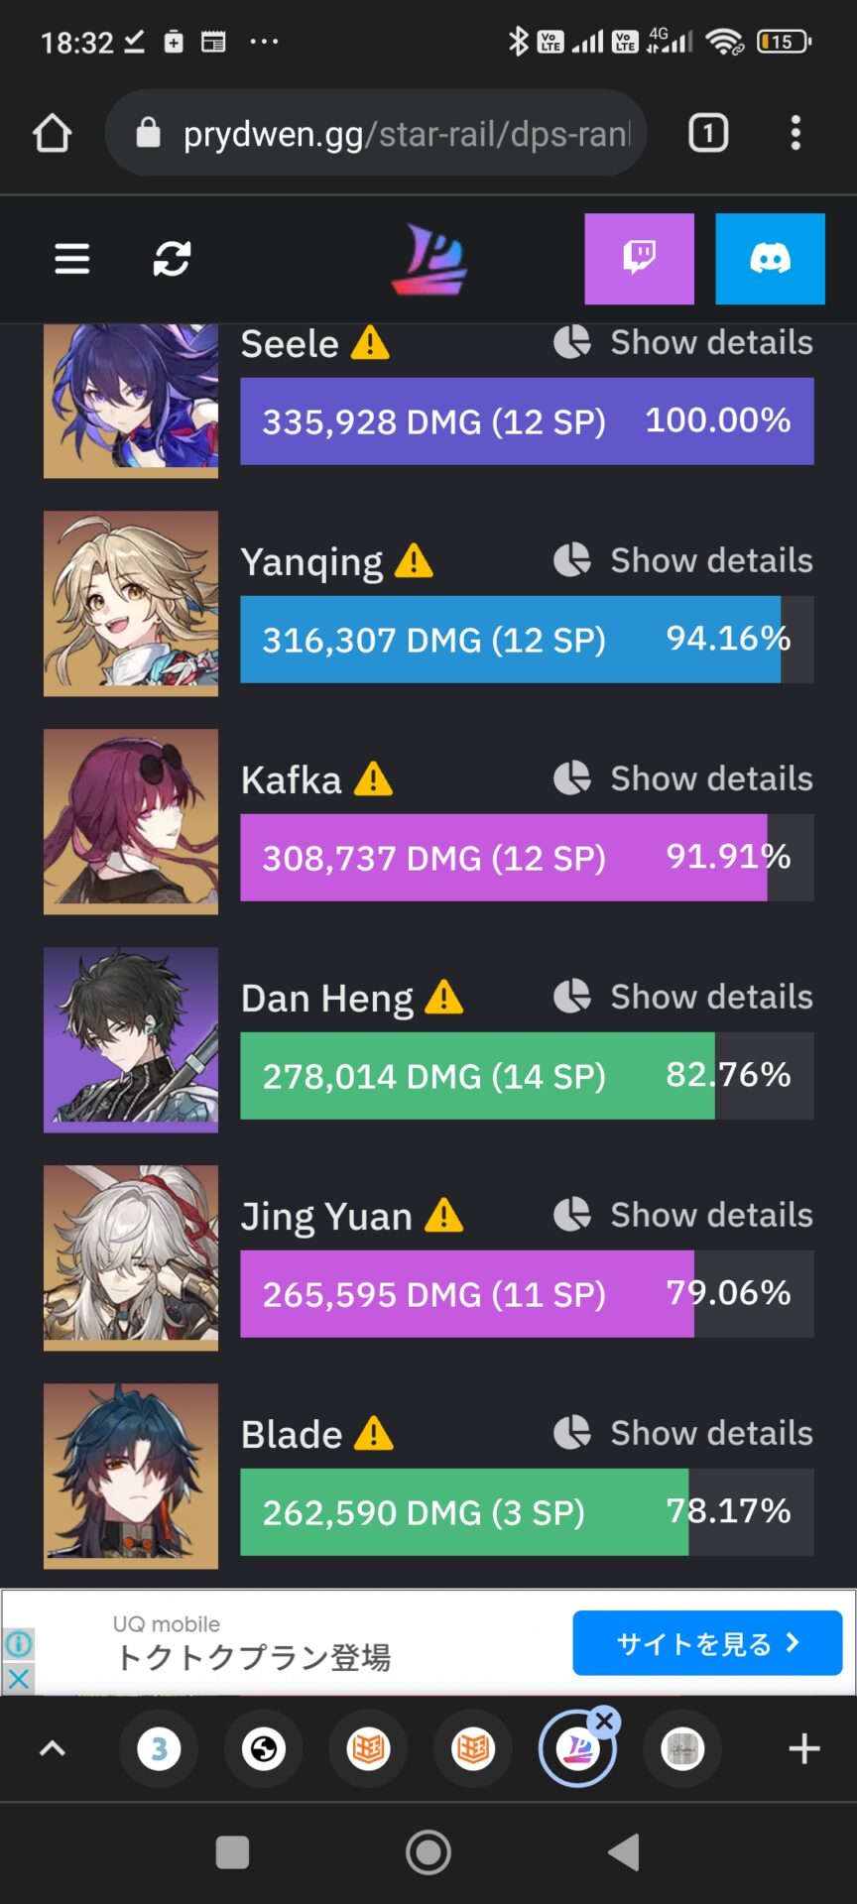This screenshot has width=857, height=1904.
Task: Show details for Seele
Action: point(683,342)
